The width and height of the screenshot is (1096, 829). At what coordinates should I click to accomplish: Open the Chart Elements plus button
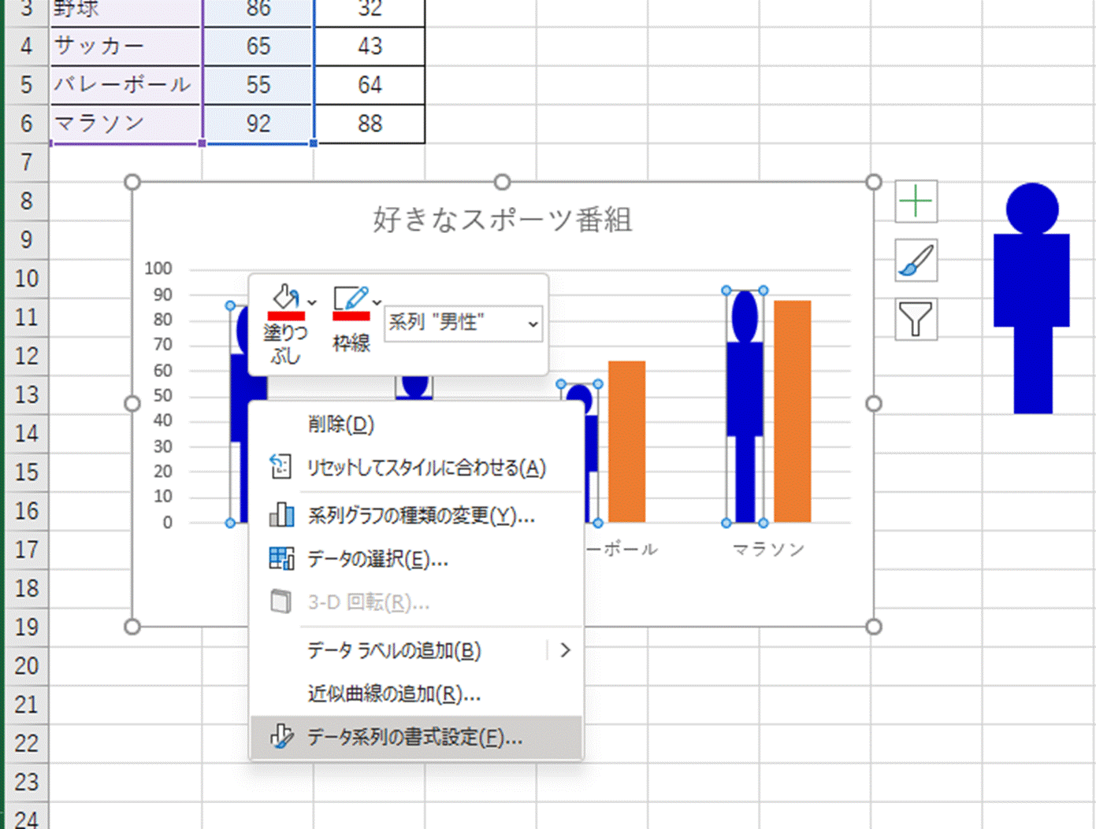(x=916, y=202)
